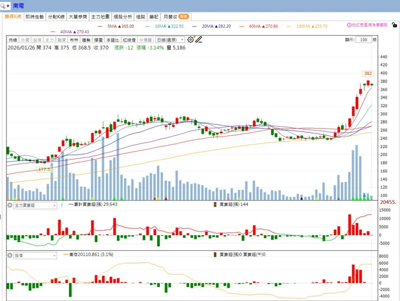The width and height of the screenshot is (400, 301).
Task: Switch to 大單券商 tab
Action: [x=78, y=17]
